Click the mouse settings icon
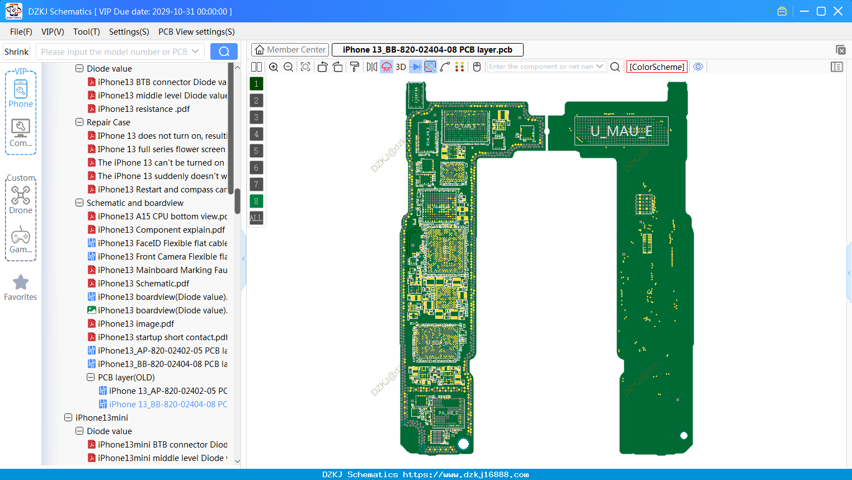The image size is (852, 480). pos(477,67)
